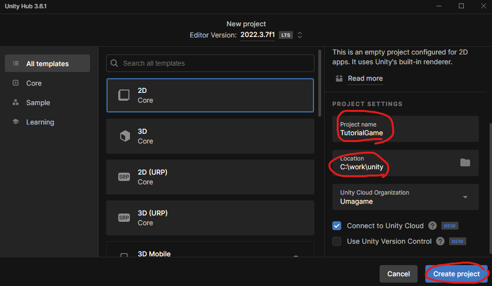Browse location with the folder icon

point(465,162)
